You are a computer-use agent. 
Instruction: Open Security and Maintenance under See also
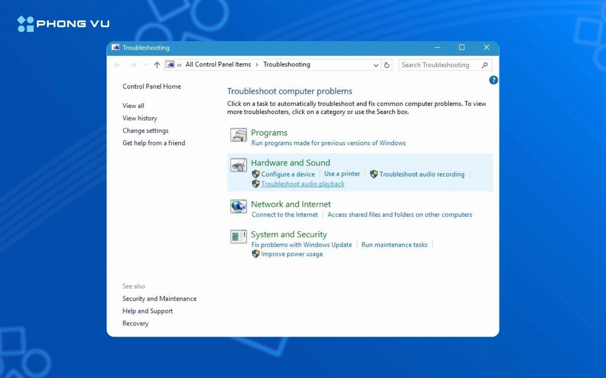coord(160,299)
